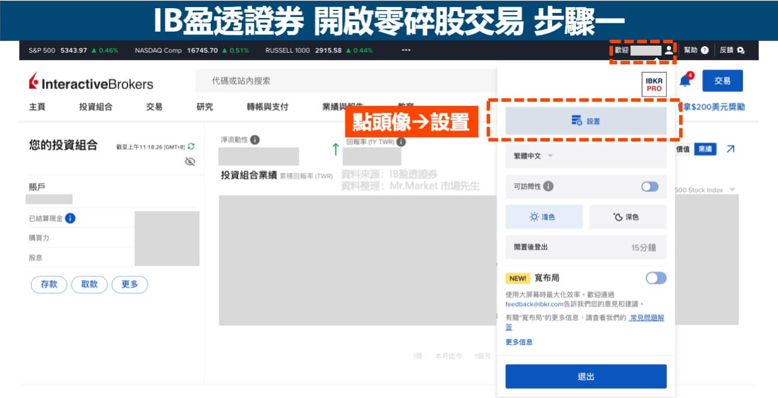Viewport: 778px width, 398px height.
Task: Click the blue 交易 trade button
Action: click(x=722, y=81)
